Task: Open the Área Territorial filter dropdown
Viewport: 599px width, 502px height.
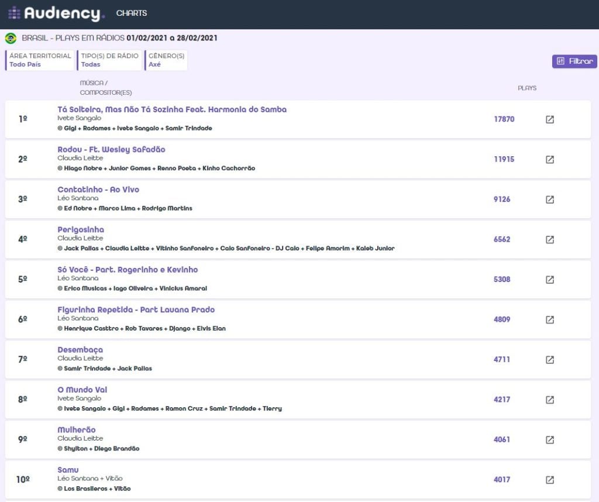Action: (40, 60)
